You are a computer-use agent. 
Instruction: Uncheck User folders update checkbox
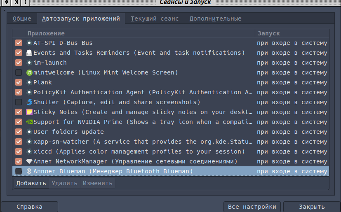(19, 132)
